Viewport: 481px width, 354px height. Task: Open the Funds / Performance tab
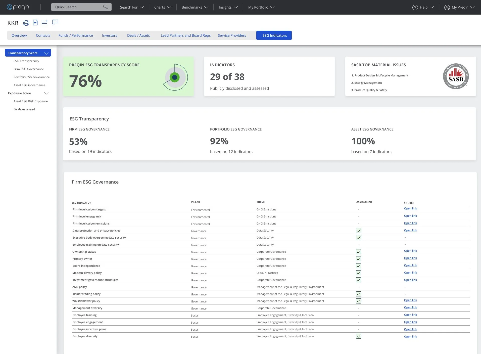(76, 35)
